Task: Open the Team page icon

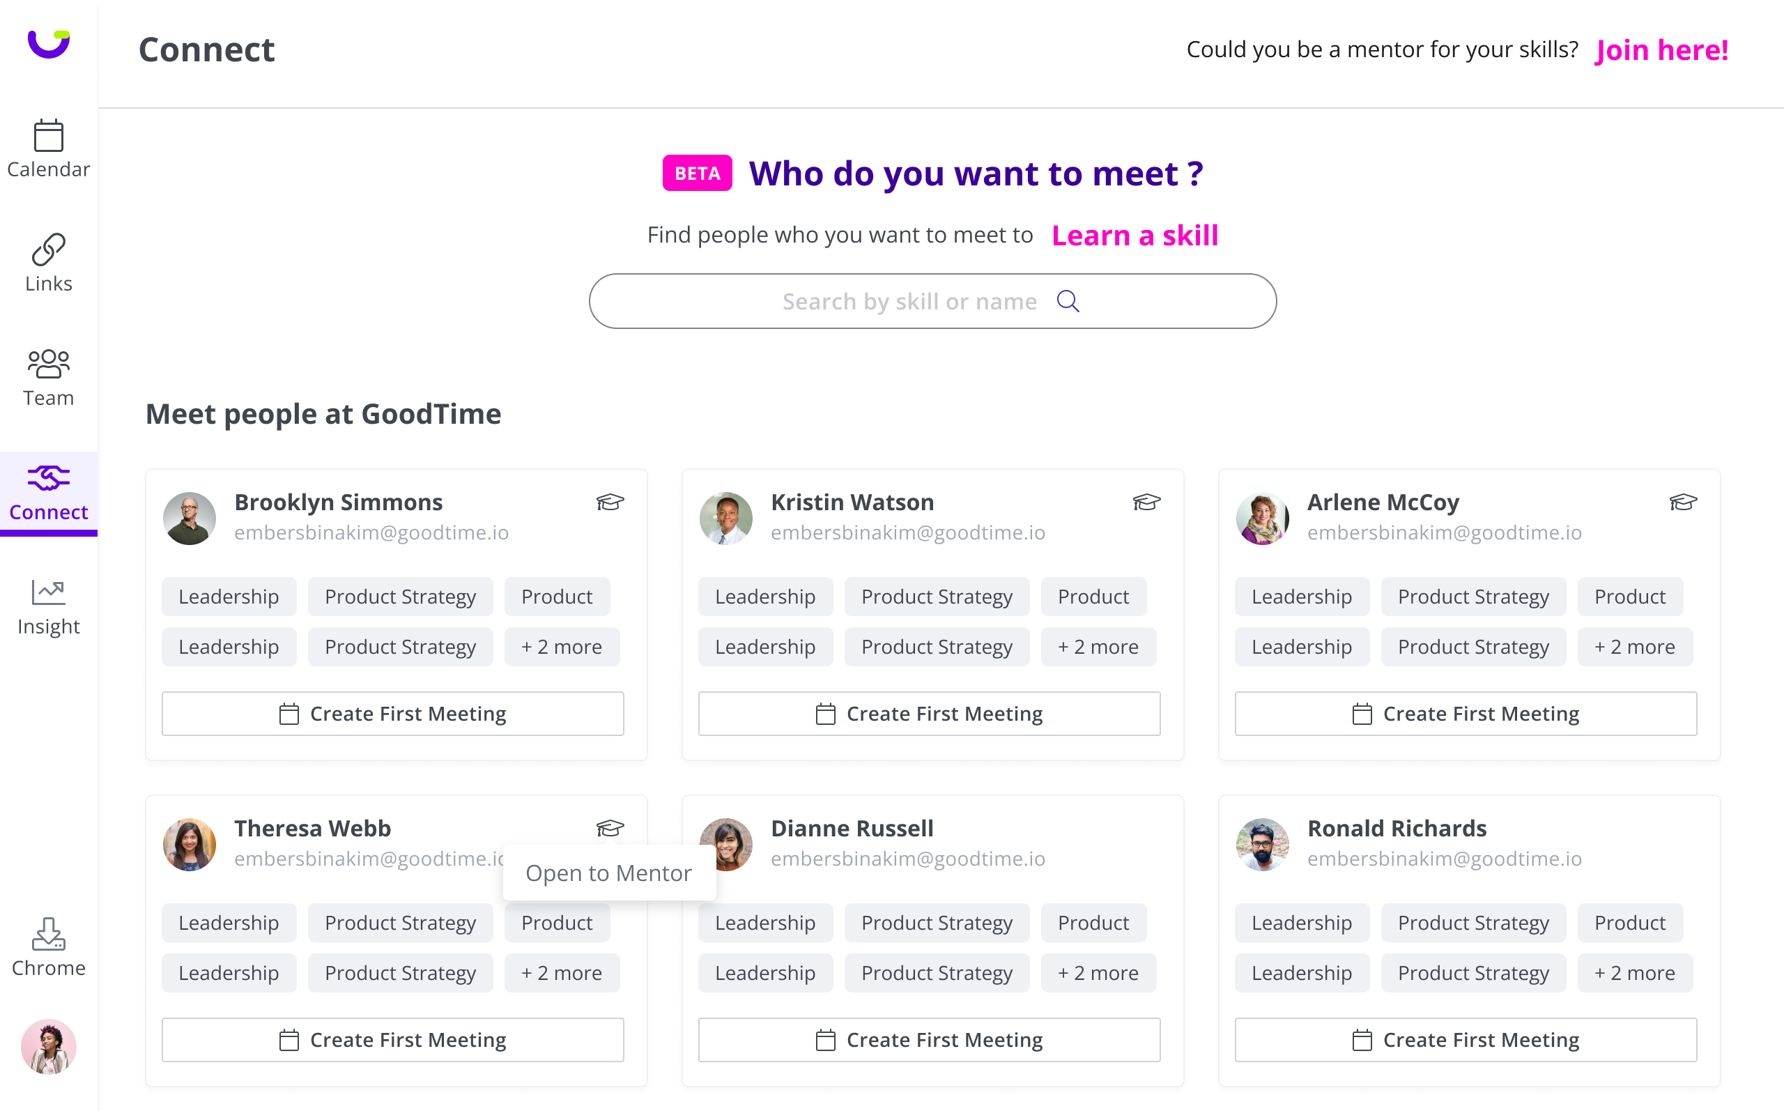Action: click(49, 363)
